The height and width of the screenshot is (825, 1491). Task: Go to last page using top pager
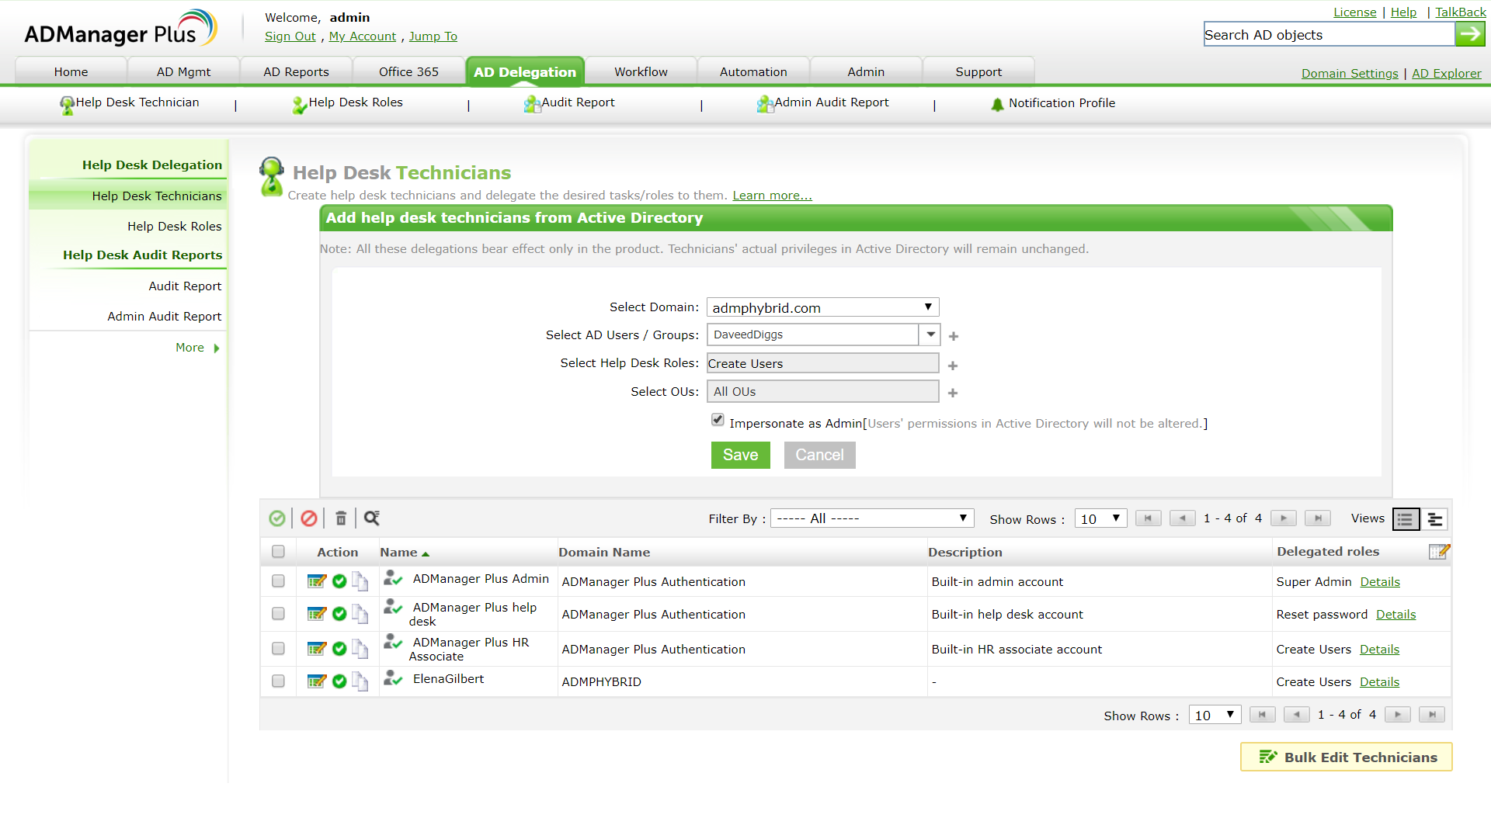tap(1318, 518)
